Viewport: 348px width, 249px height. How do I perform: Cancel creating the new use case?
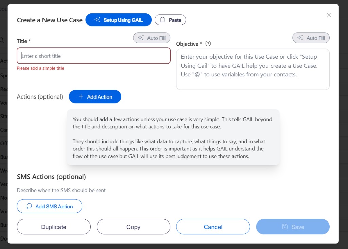pos(213,227)
